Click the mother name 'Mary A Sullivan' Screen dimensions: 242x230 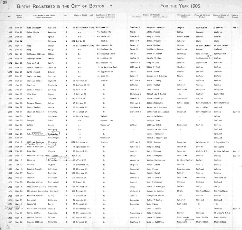click(155, 222)
